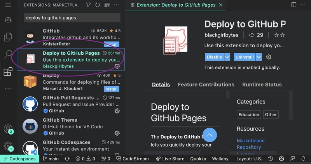311x164 pixels.
Task: Open ports forwarded indicator showing 0
Action: click(106, 159)
